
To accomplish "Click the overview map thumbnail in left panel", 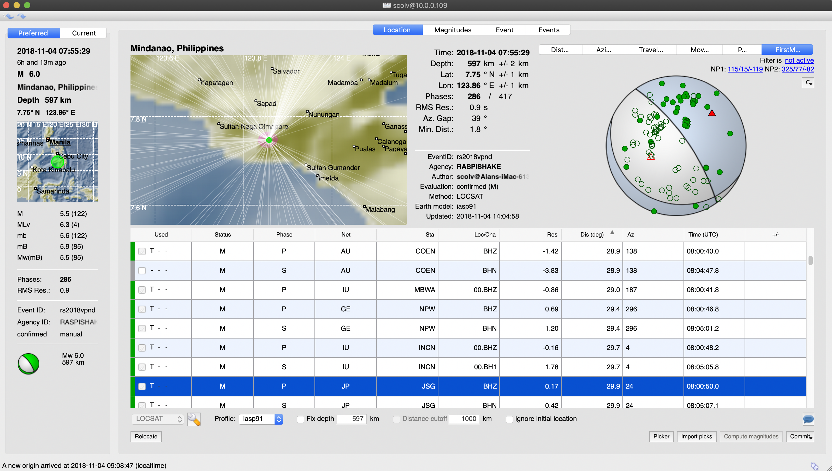I will point(58,162).
